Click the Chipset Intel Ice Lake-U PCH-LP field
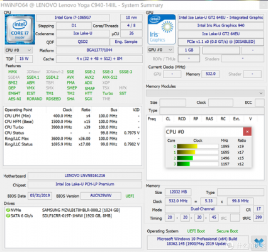The width and height of the screenshot is (268, 252). pos(85,184)
